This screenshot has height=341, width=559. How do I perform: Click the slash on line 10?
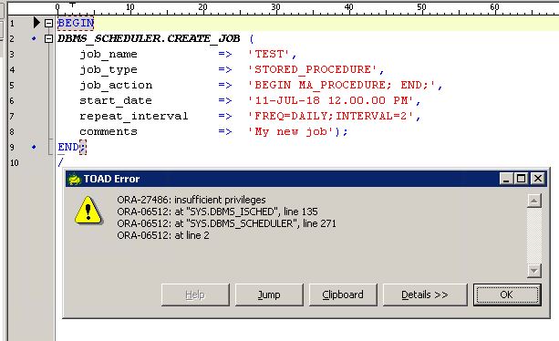click(60, 162)
